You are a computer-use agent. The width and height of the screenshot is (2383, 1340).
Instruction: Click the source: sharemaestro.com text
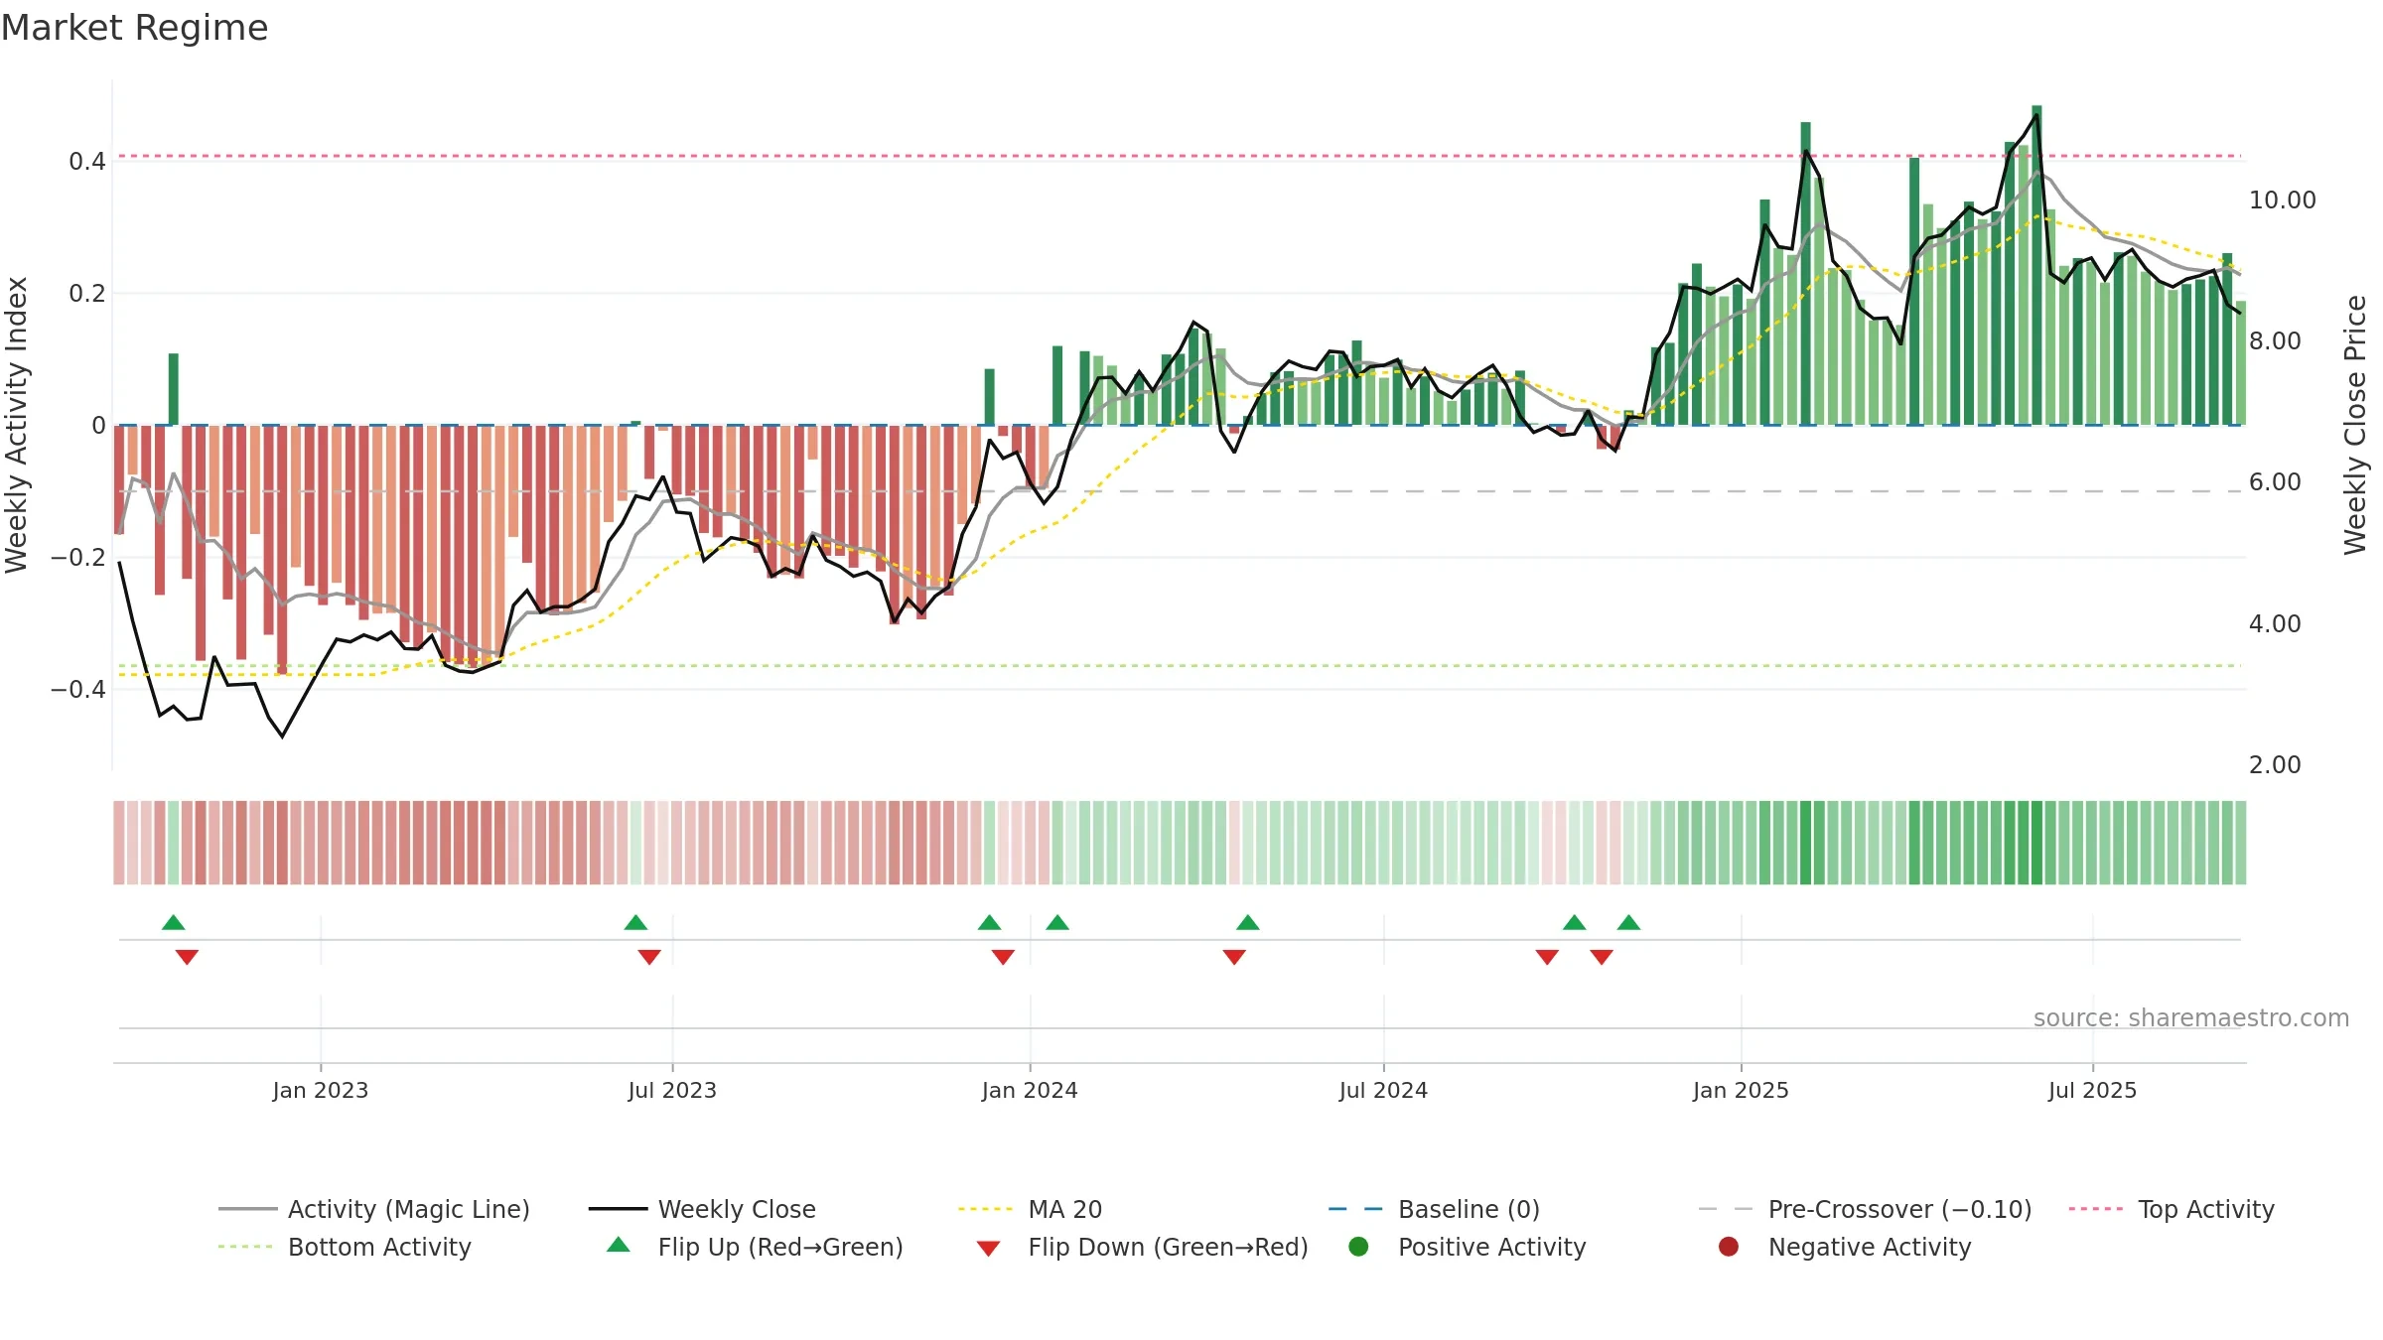tap(2191, 1018)
